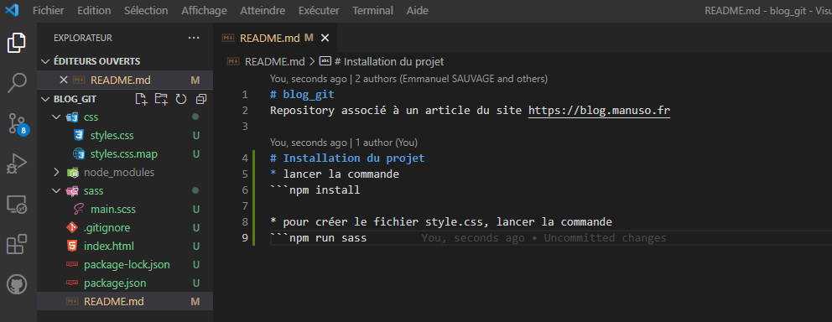The image size is (832, 322).
Task: Open the Search view icon
Action: pos(17,83)
